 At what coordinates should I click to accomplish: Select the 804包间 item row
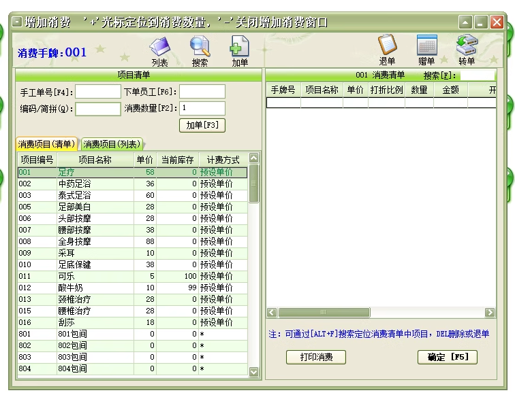click(x=132, y=369)
